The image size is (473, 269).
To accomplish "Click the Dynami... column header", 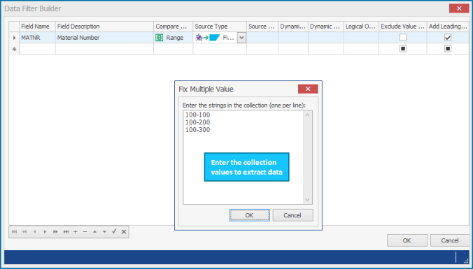I will (293, 27).
